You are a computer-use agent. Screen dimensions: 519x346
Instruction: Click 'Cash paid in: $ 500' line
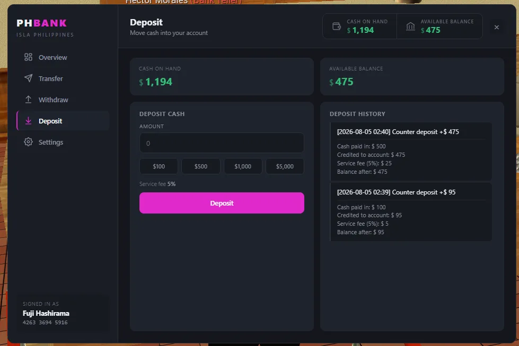click(x=361, y=146)
